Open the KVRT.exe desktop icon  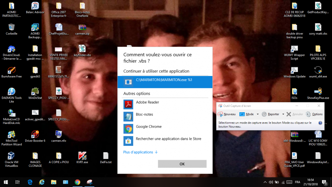(82, 158)
